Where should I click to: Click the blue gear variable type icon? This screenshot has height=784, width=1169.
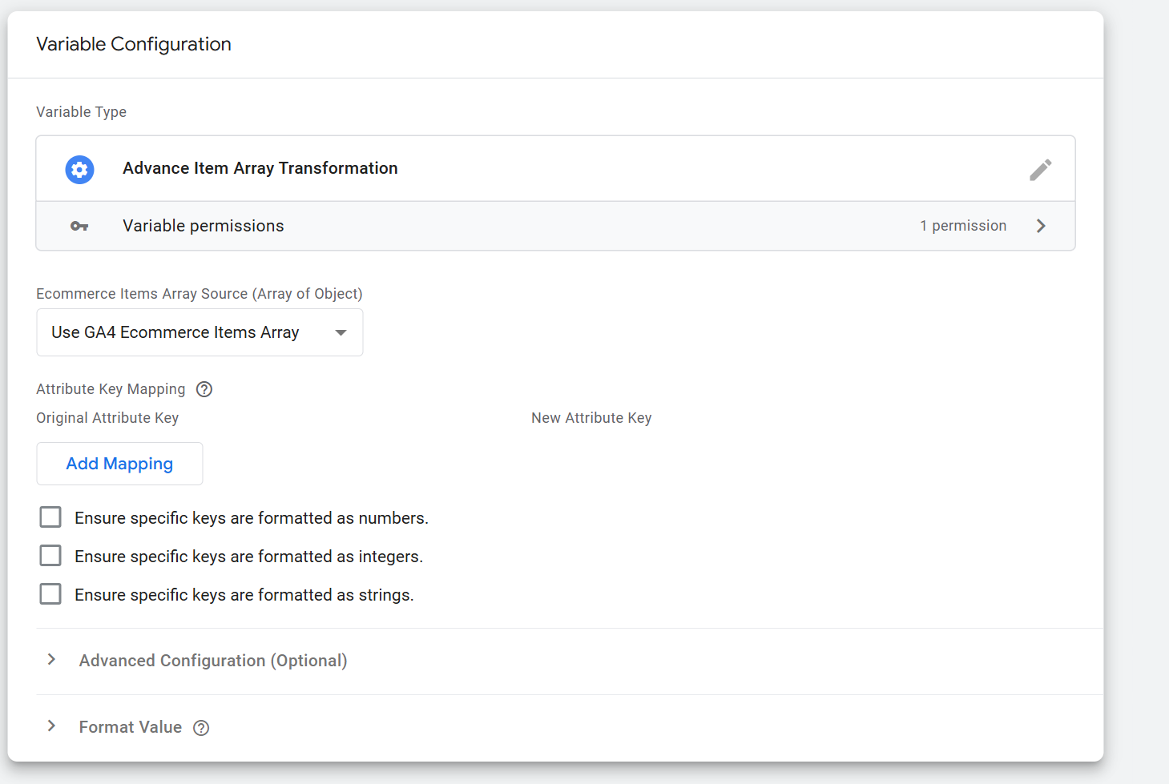(x=79, y=169)
